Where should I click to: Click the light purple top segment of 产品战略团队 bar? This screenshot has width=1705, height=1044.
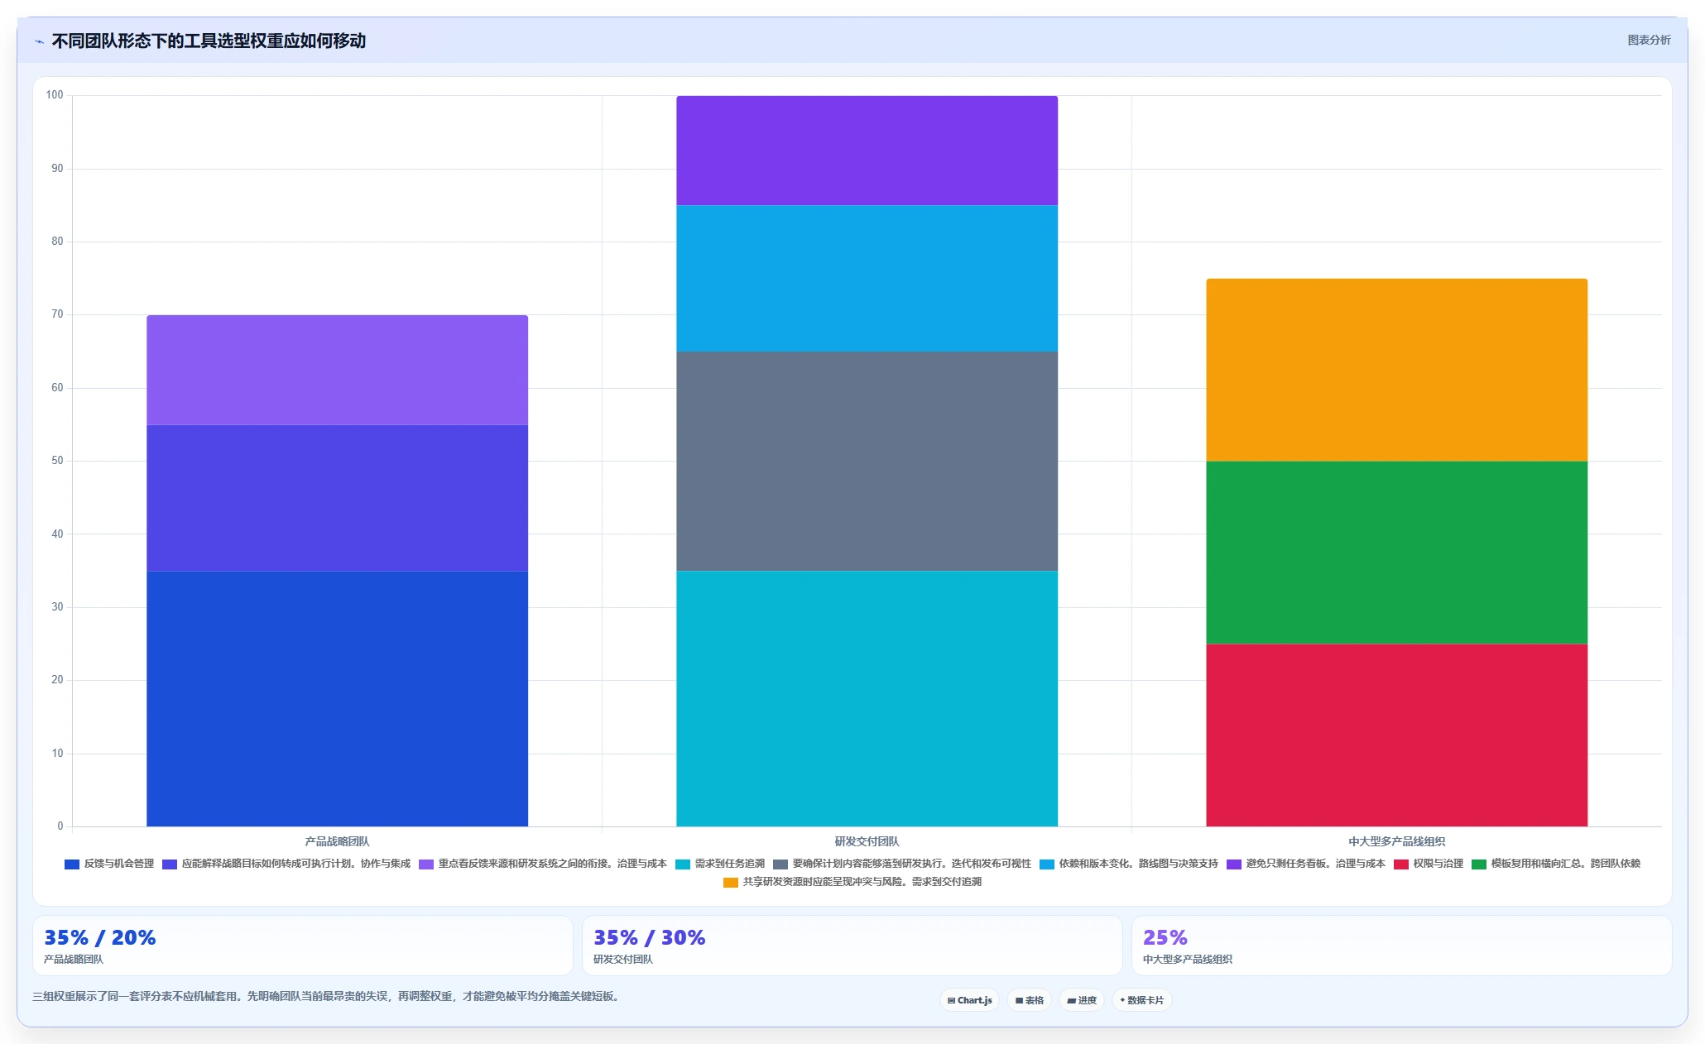click(337, 370)
